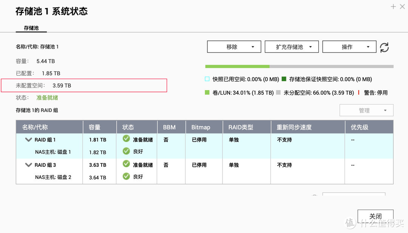Collapse the RAID 组 3 row

[x=28, y=165]
